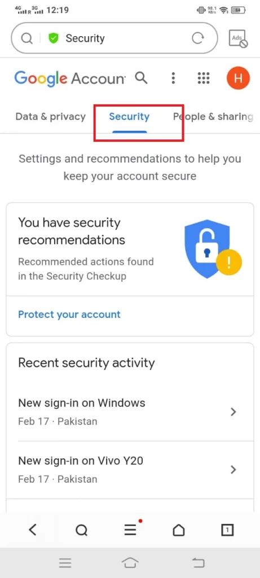Open Google Account search icon
This screenshot has width=260, height=578.
pyautogui.click(x=142, y=78)
